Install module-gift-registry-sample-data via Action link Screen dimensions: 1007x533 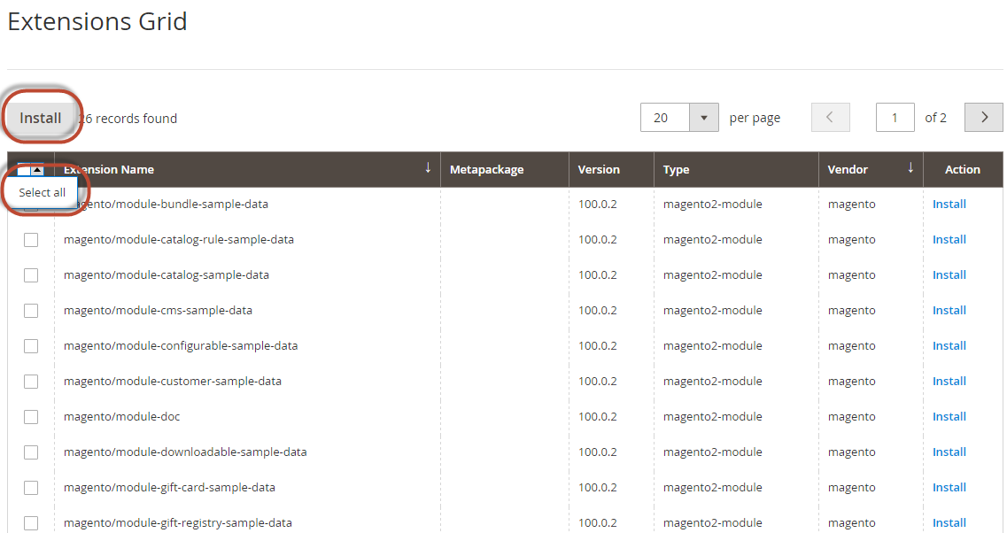tap(949, 522)
